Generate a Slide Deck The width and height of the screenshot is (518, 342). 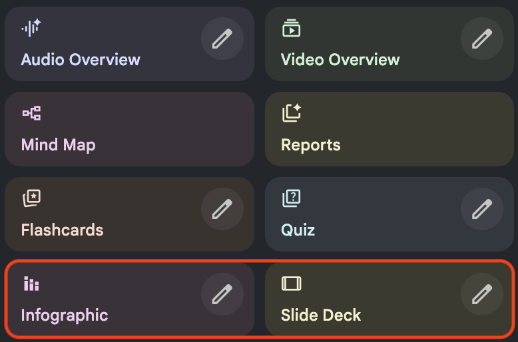322,314
